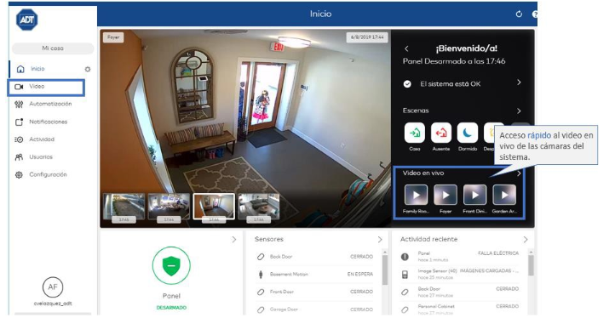Image resolution: width=615 pixels, height=318 pixels.
Task: Open the Video menu item
Action: 46,88
